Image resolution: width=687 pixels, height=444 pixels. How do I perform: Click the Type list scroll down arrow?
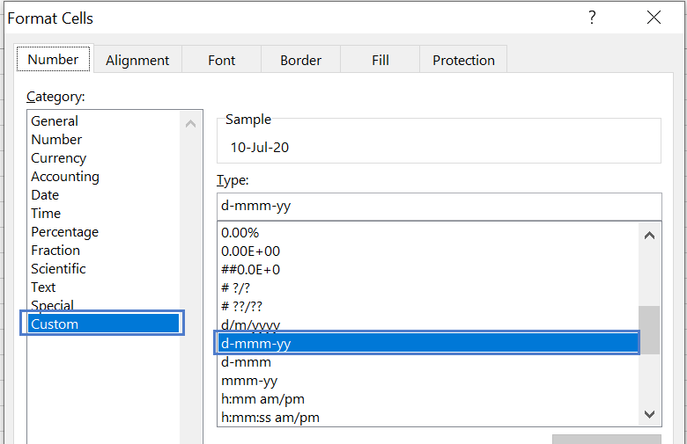(649, 414)
